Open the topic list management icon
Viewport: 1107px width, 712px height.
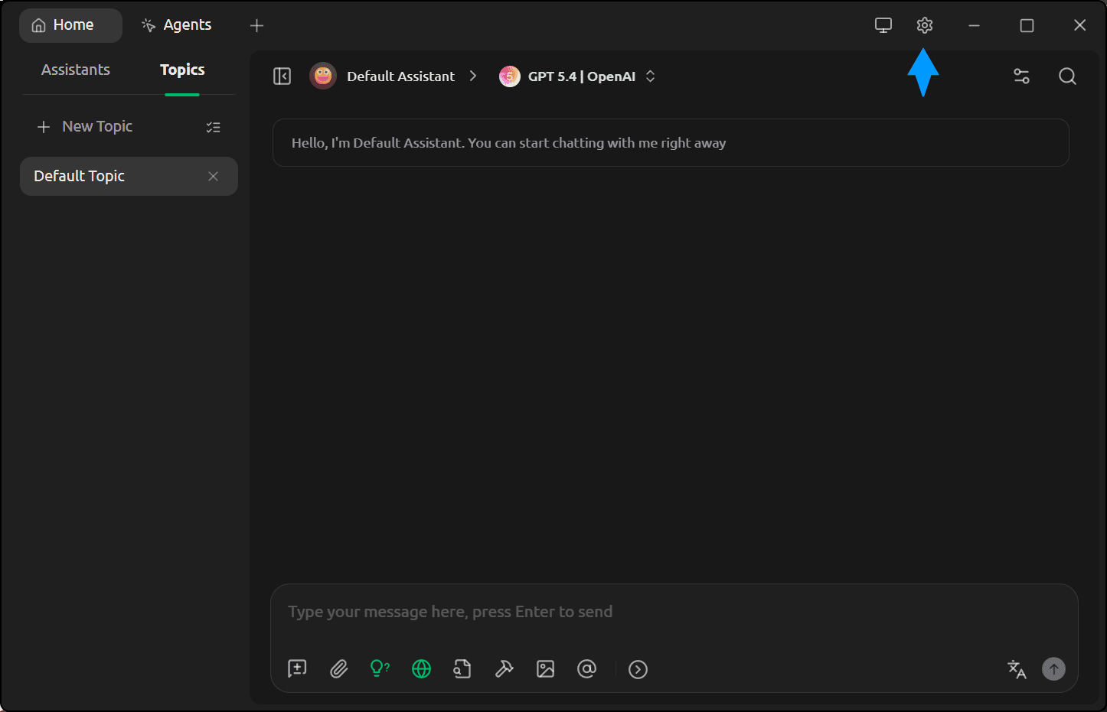(213, 127)
